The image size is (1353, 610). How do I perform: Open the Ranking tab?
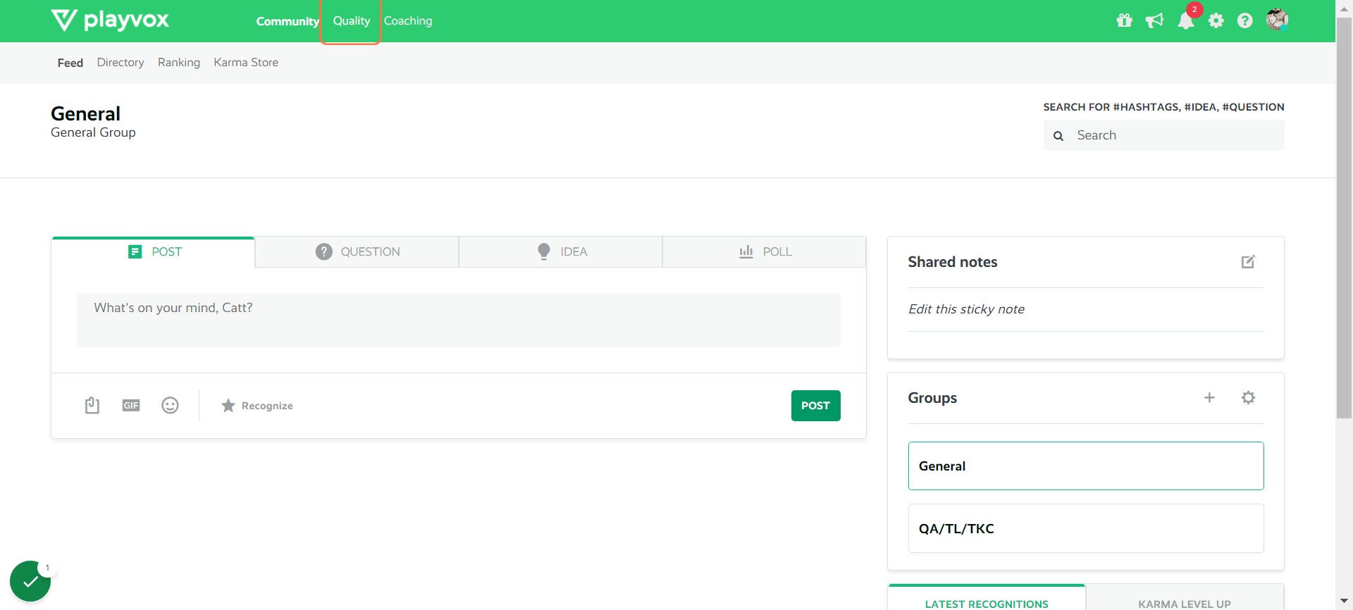click(x=179, y=63)
